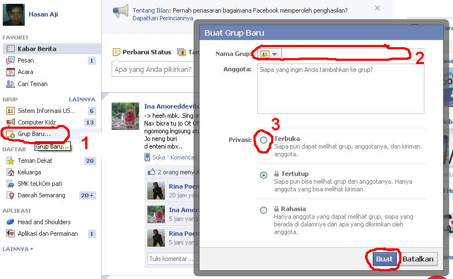Click the Pesan unread count badge
The width and height of the screenshot is (453, 279).
pos(92,60)
